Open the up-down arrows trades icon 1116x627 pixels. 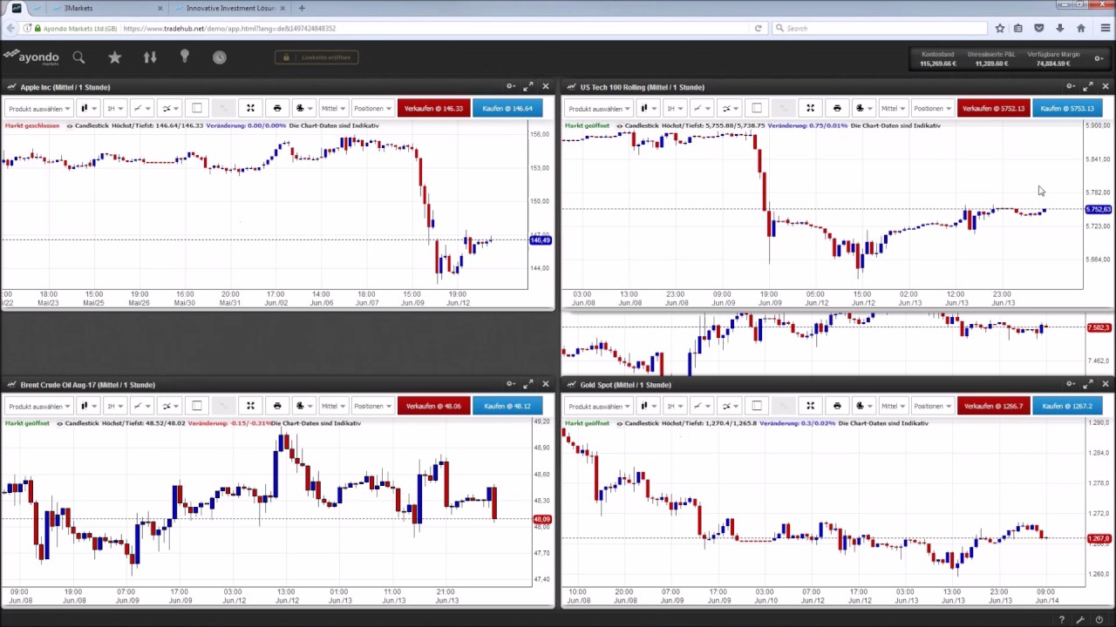pos(150,57)
